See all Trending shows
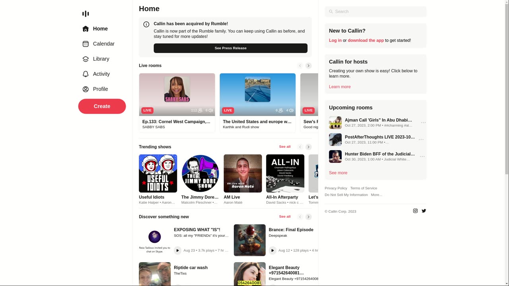This screenshot has width=509, height=286. coord(285,147)
